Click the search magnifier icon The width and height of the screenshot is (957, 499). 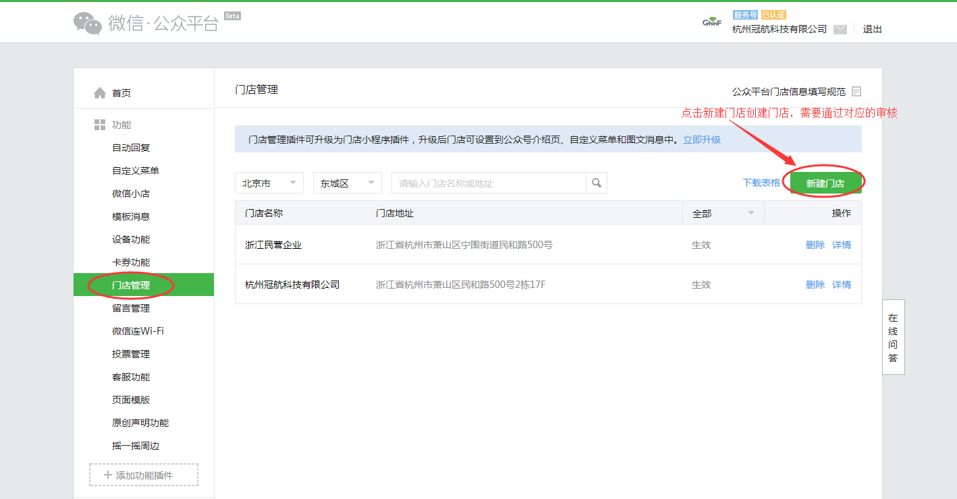pos(597,183)
